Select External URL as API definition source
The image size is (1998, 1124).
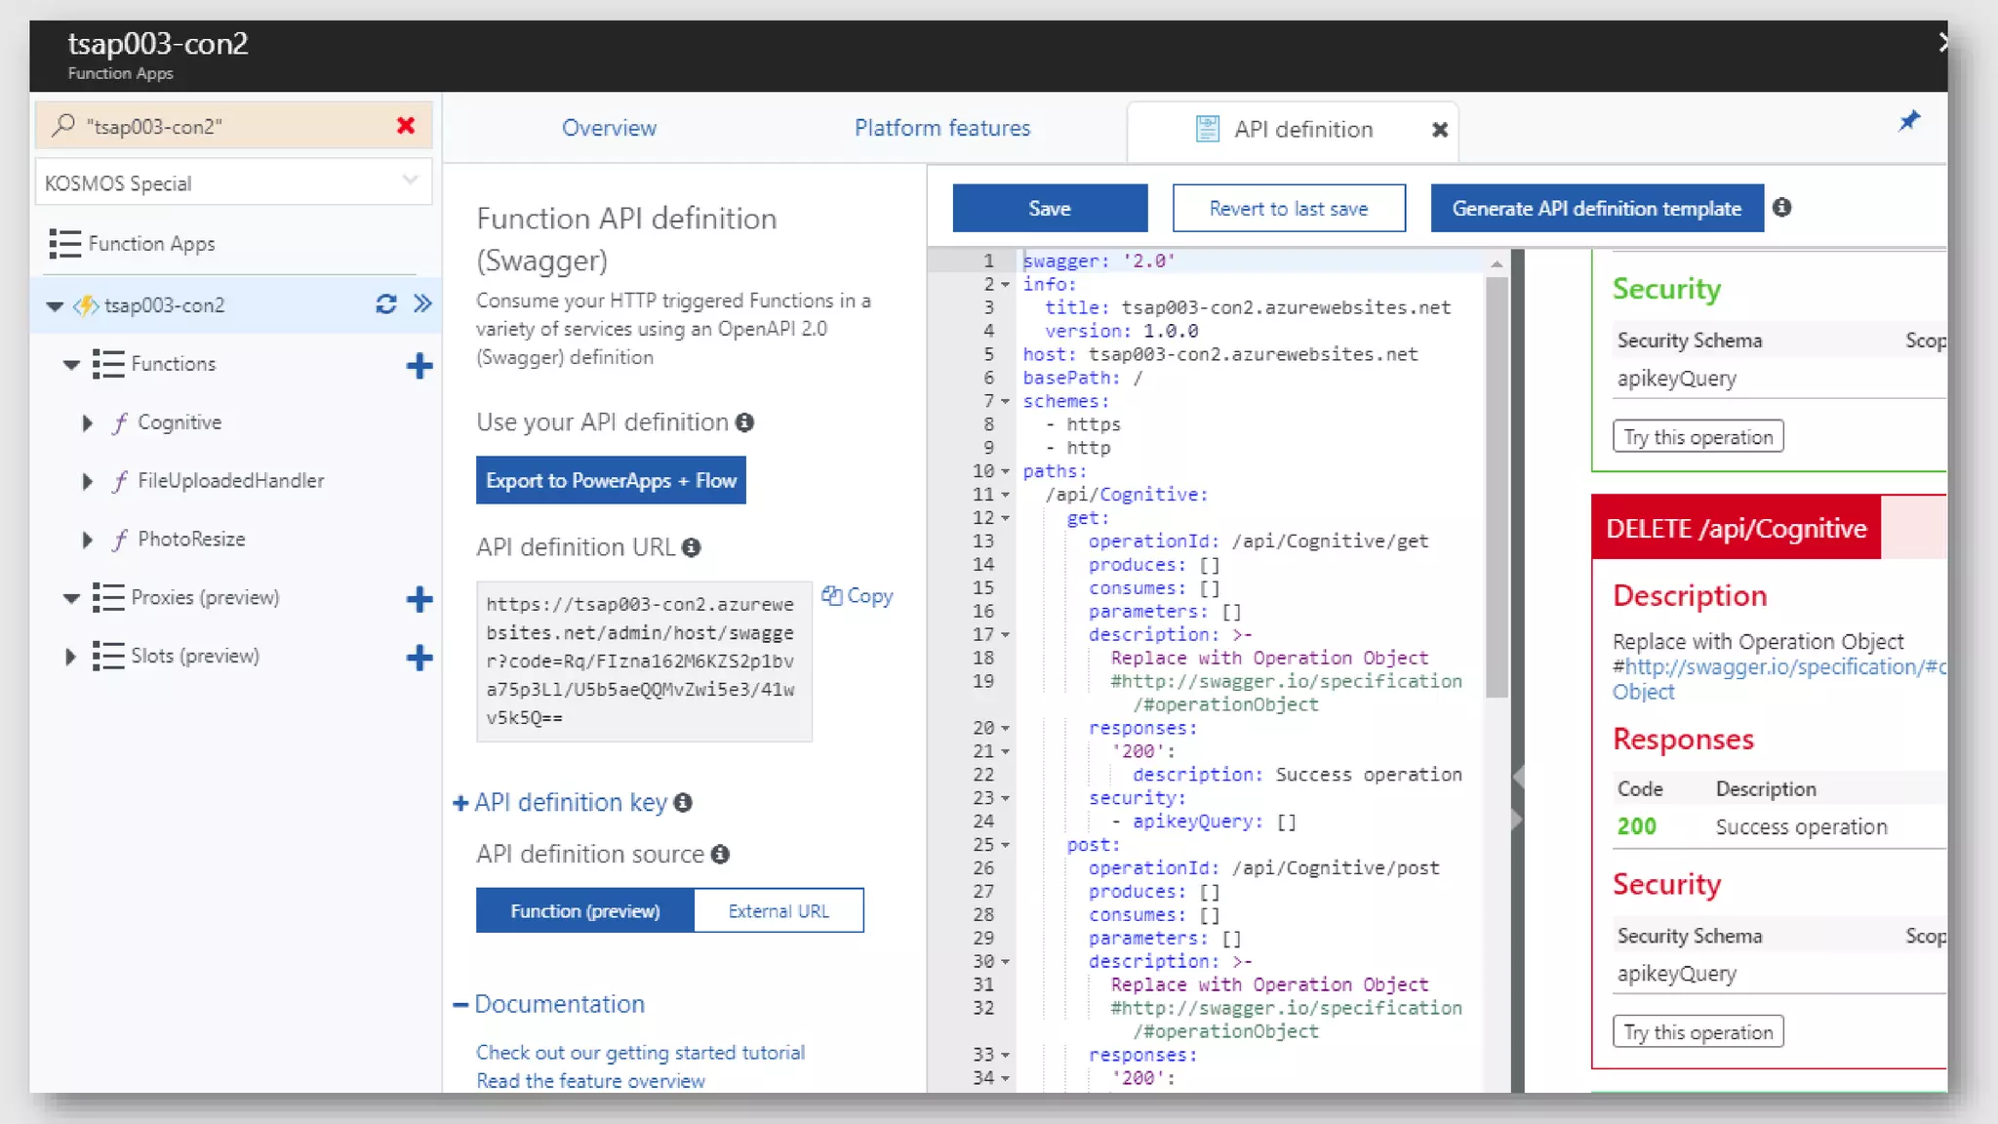coord(778,910)
